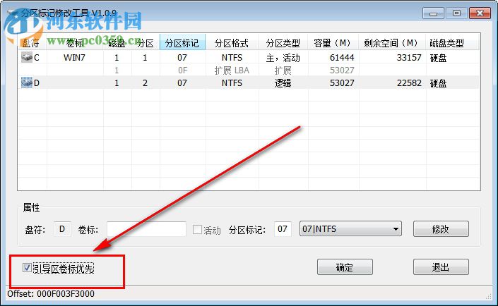Image resolution: width=498 pixels, height=306 pixels.
Task: Select 硬盘 disk type in C row
Action: pyautogui.click(x=438, y=57)
